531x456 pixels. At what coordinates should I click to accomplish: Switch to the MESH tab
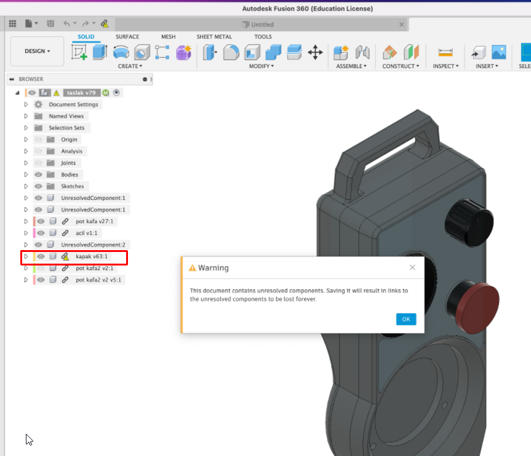click(x=169, y=36)
